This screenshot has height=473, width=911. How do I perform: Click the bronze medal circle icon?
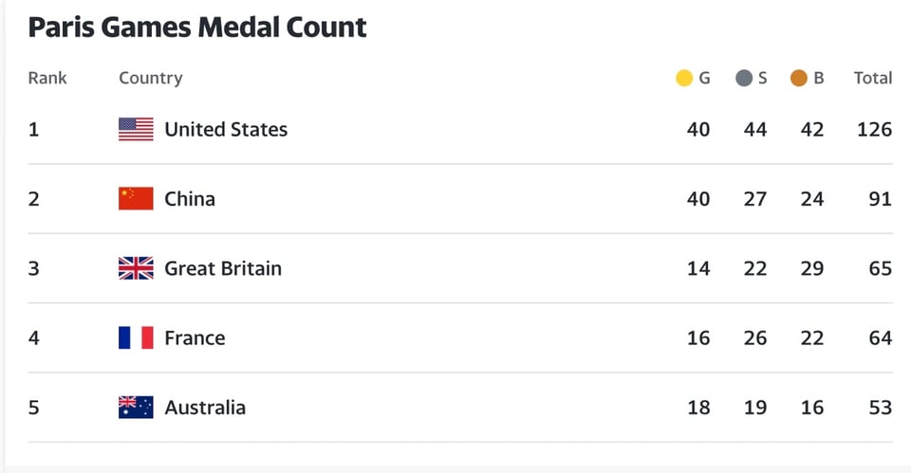pyautogui.click(x=799, y=79)
